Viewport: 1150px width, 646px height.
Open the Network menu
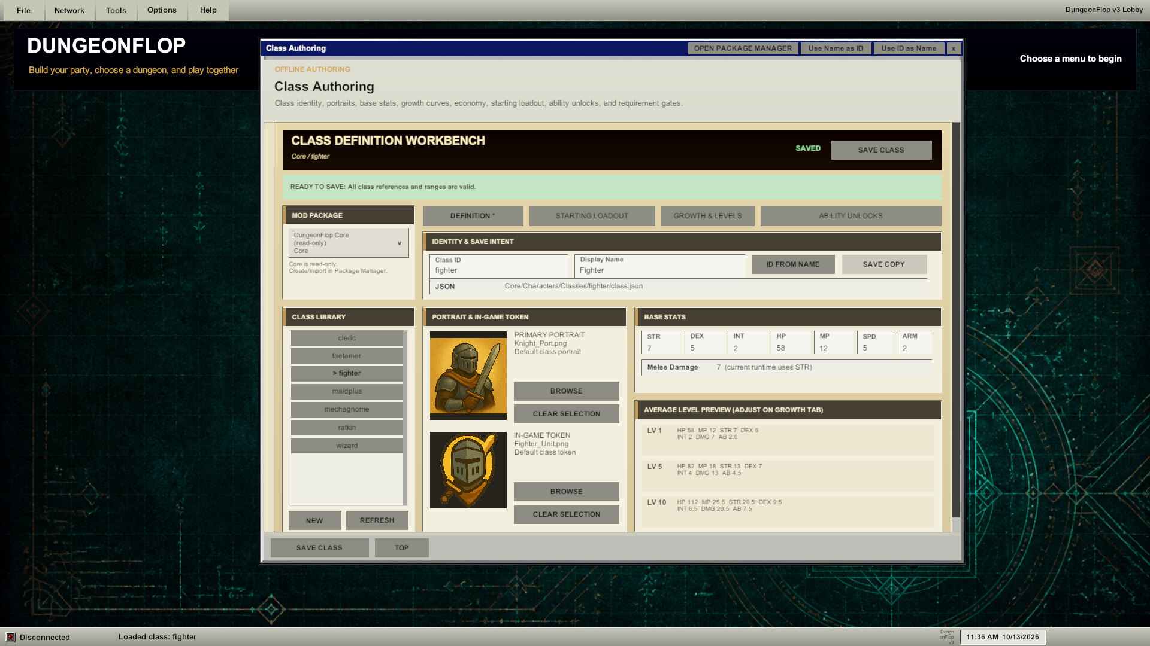(x=69, y=10)
